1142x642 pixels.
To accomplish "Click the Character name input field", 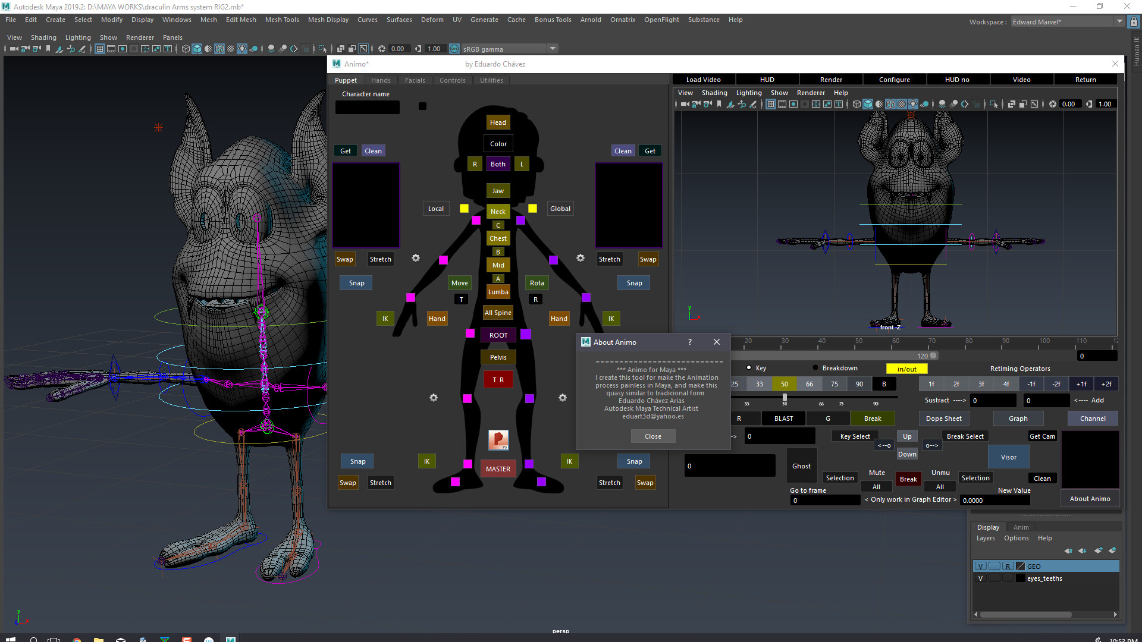I will coord(367,106).
